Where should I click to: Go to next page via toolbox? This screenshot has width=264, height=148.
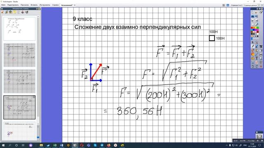click(257, 21)
